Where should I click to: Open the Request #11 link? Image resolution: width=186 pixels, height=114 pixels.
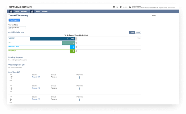coord(36,99)
